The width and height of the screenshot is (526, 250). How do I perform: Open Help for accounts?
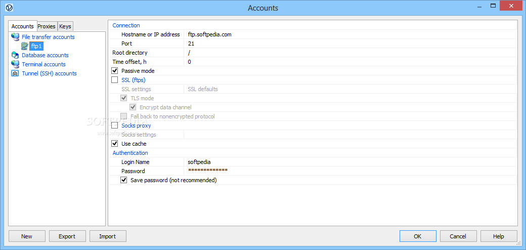click(499, 236)
